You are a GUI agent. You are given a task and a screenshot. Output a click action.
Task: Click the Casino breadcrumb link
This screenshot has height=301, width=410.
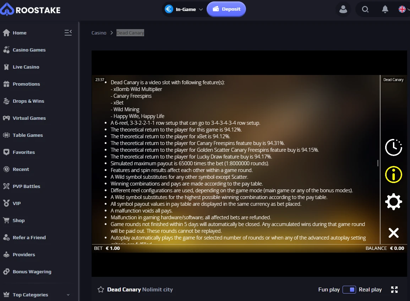point(99,33)
